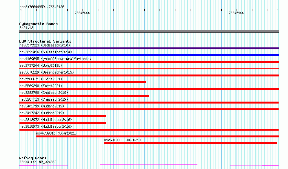The width and height of the screenshot is (288, 169).
Task: Click the 76645000 ruler coordinate
Action: (82, 13)
